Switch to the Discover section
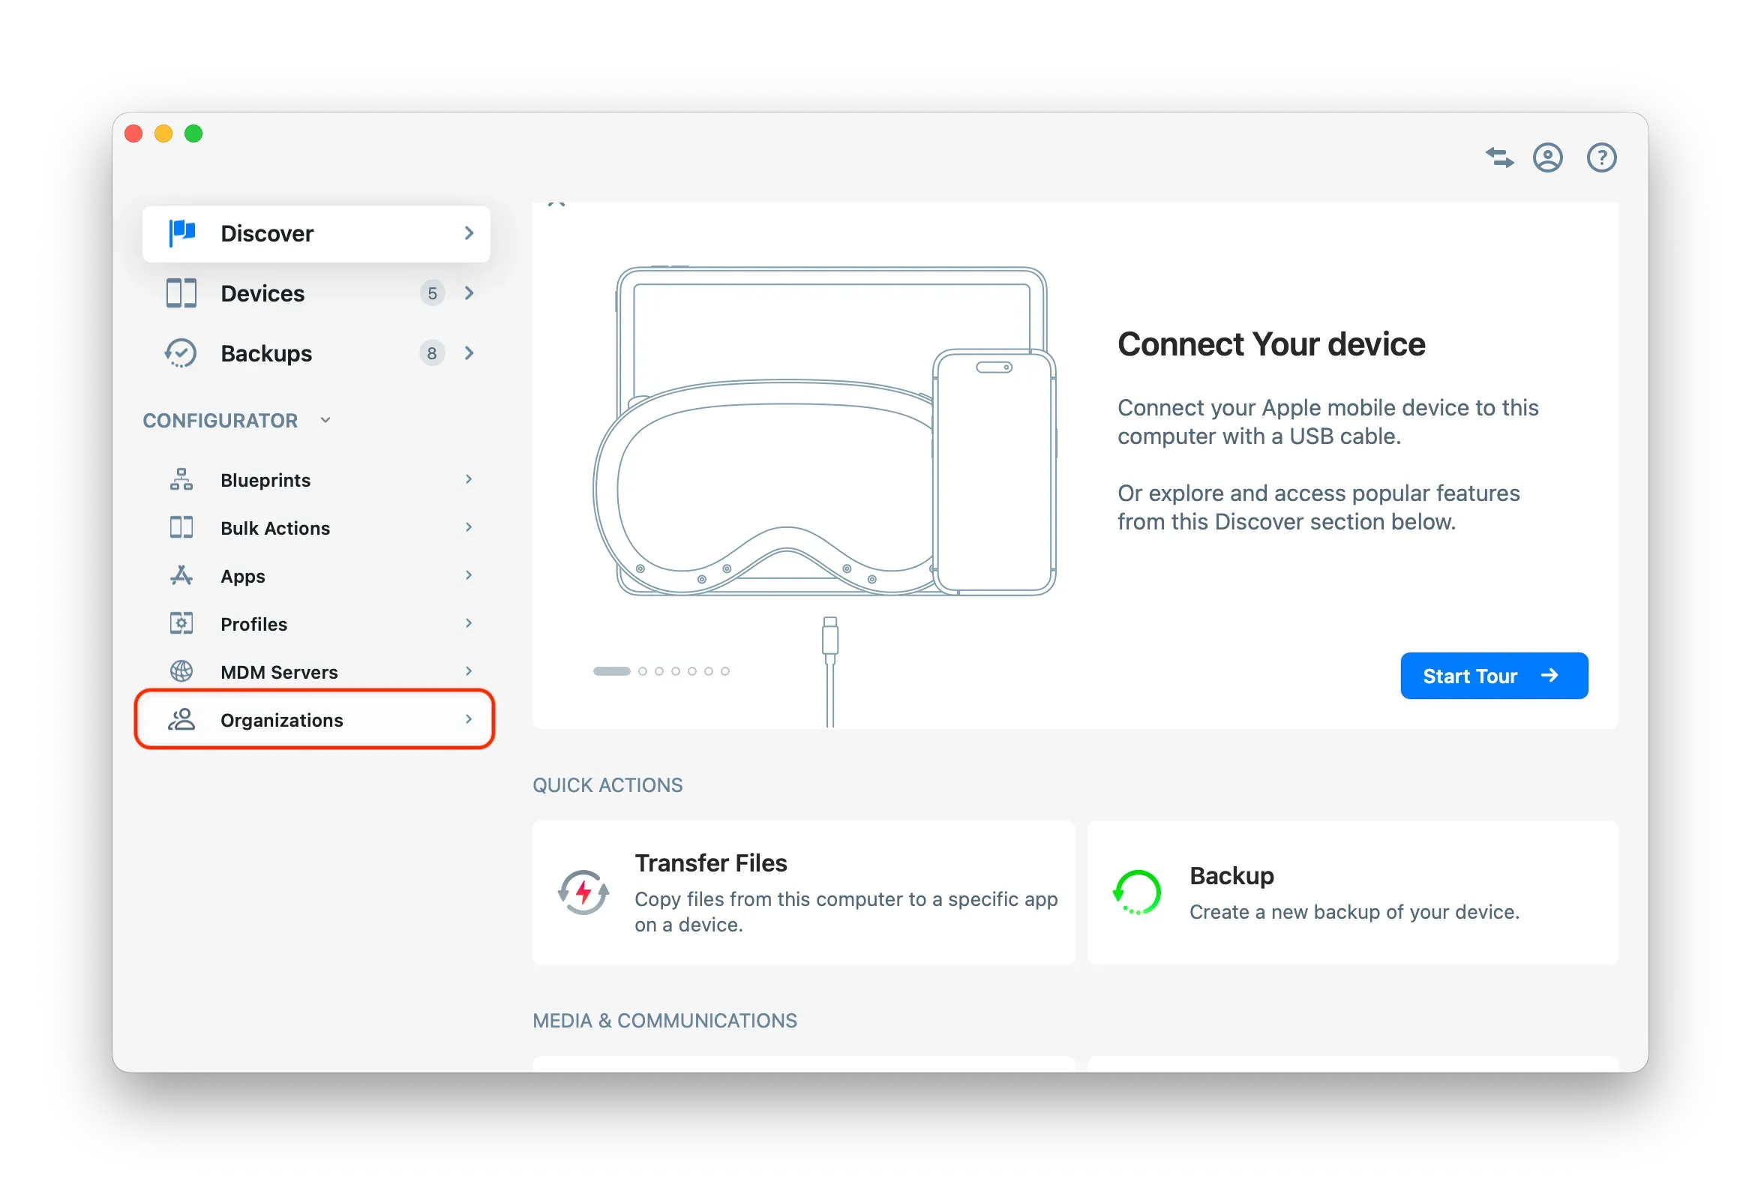1761x1185 pixels. [268, 232]
